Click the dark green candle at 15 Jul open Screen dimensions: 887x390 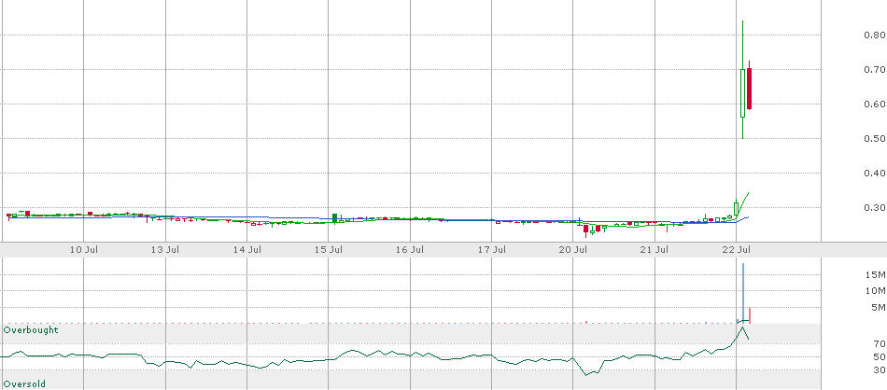[335, 218]
